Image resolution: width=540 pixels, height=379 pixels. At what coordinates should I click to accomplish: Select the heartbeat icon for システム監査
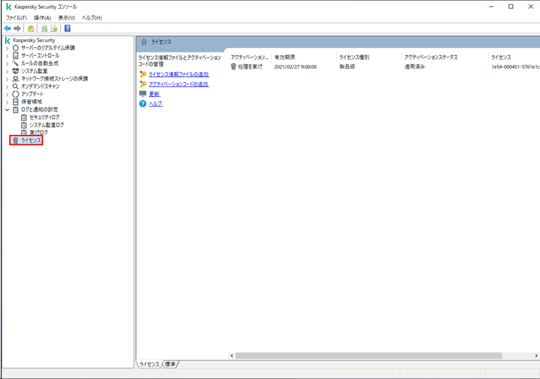(16, 71)
